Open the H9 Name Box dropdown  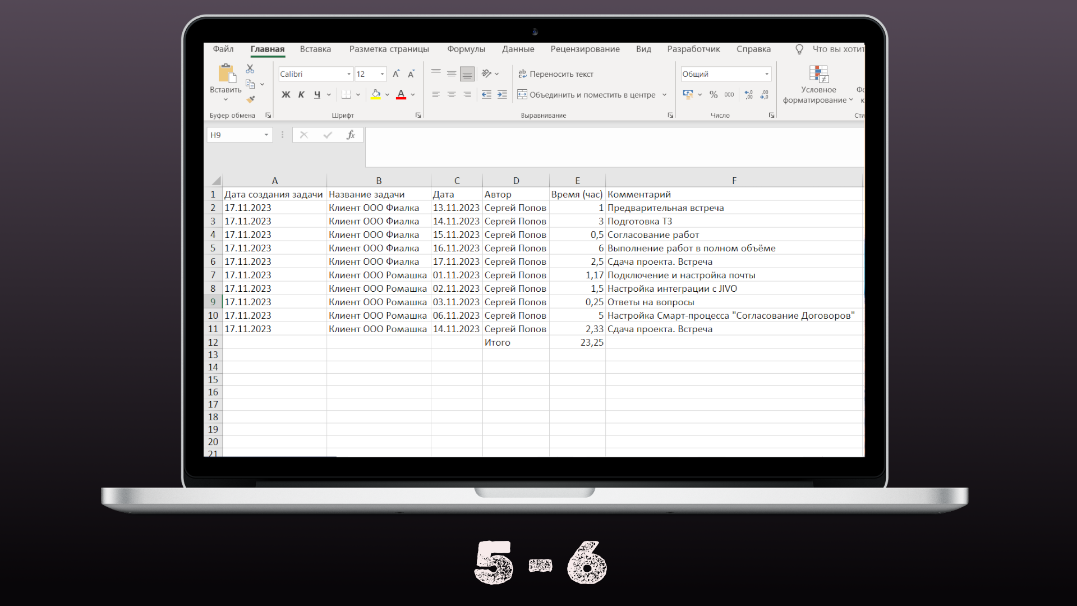(266, 135)
